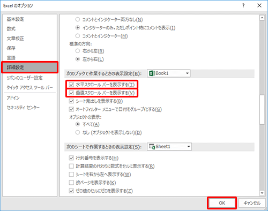
Task: Click the help question mark icon
Action: click(243, 5)
